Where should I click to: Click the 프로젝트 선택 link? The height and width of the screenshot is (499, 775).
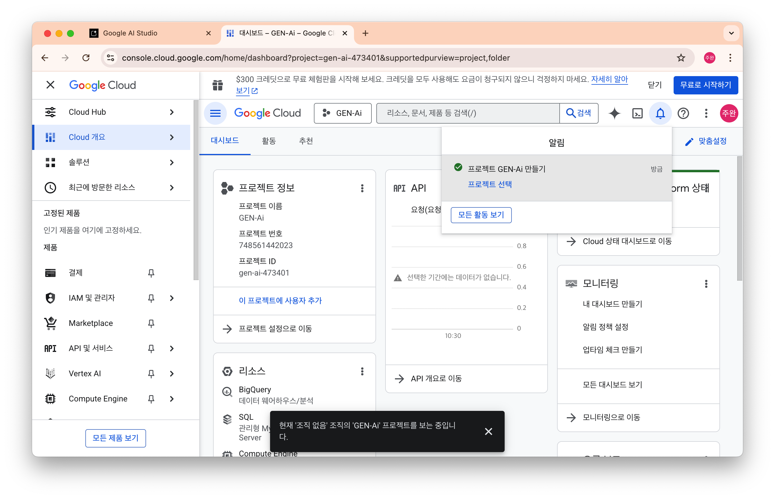click(490, 184)
